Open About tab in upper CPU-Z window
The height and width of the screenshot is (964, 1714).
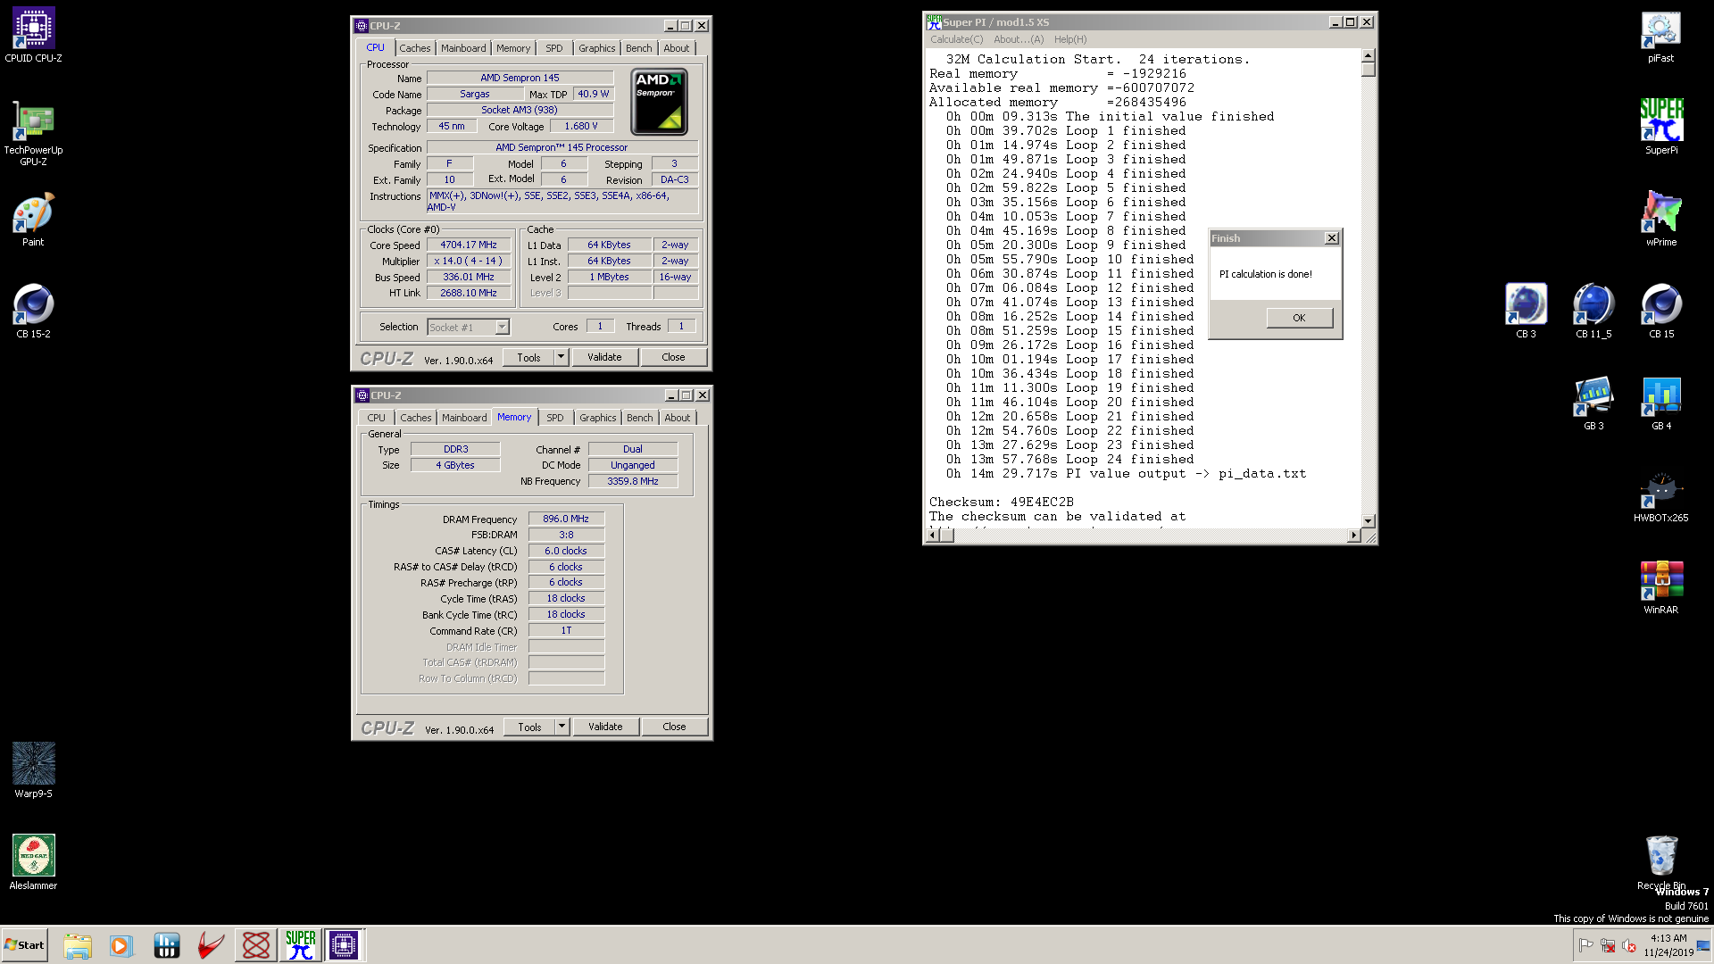click(676, 48)
